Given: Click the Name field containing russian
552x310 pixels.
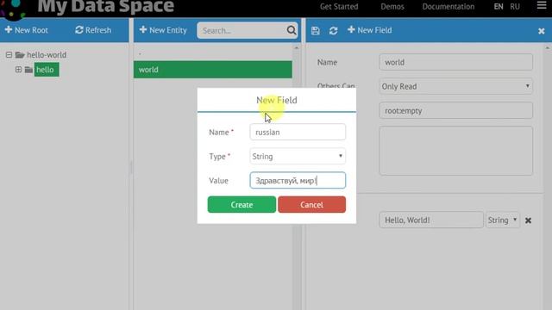Looking at the screenshot, I should click(x=298, y=132).
